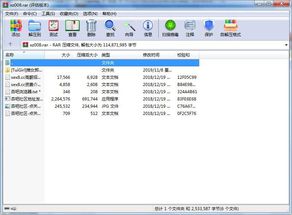Click the 添加 (Add) toolbar icon
The height and width of the screenshot is (215, 292).
click(16, 28)
